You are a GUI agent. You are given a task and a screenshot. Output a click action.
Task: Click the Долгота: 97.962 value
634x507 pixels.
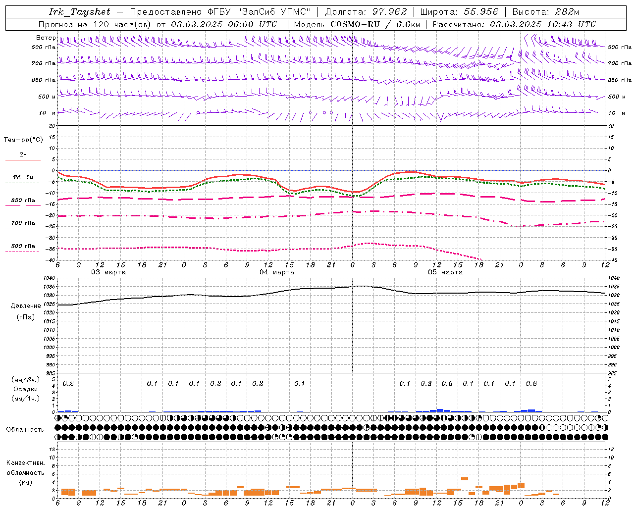click(x=366, y=12)
